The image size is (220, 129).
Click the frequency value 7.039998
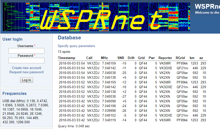coord(109,111)
